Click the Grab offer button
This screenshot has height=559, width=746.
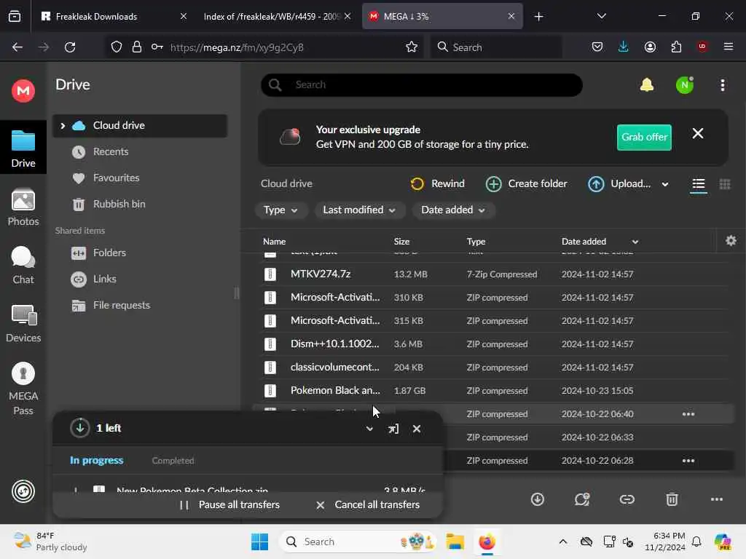tap(644, 137)
